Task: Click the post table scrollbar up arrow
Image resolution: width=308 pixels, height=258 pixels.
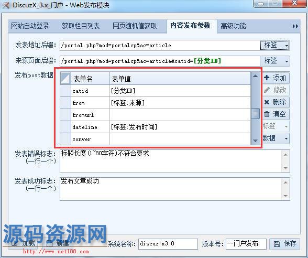Action: click(255, 76)
